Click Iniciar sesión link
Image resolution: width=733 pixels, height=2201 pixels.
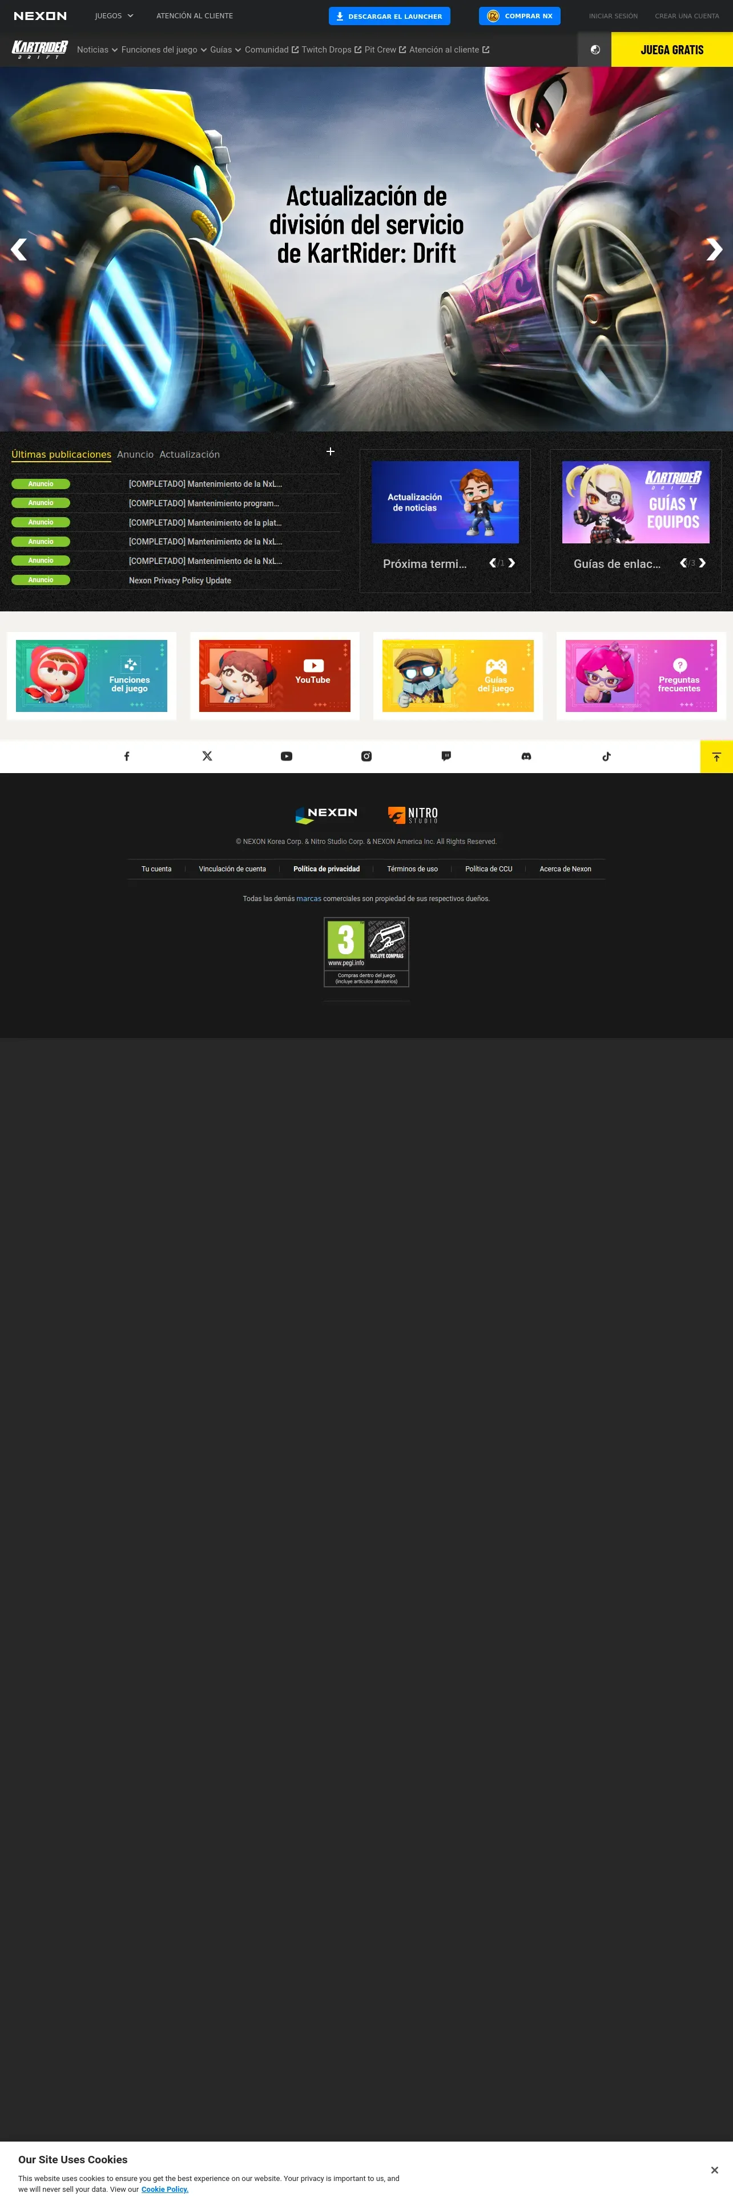(613, 16)
